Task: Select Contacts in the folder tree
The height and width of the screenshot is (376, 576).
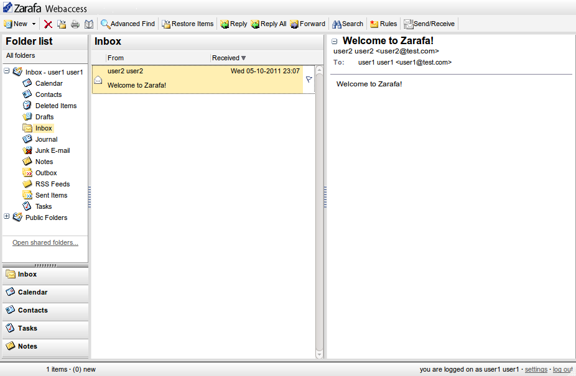Action: click(49, 94)
